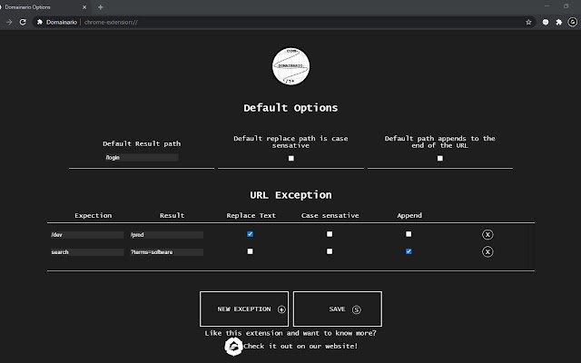Edit the /dev exception field
Viewport: 581px width, 363px height.
(x=87, y=235)
